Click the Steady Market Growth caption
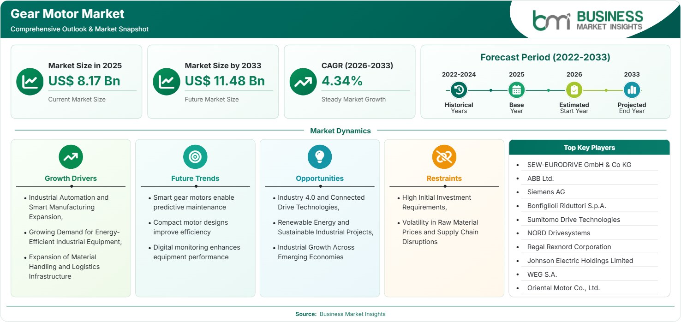Screen dimensions: 681x322 (353, 99)
